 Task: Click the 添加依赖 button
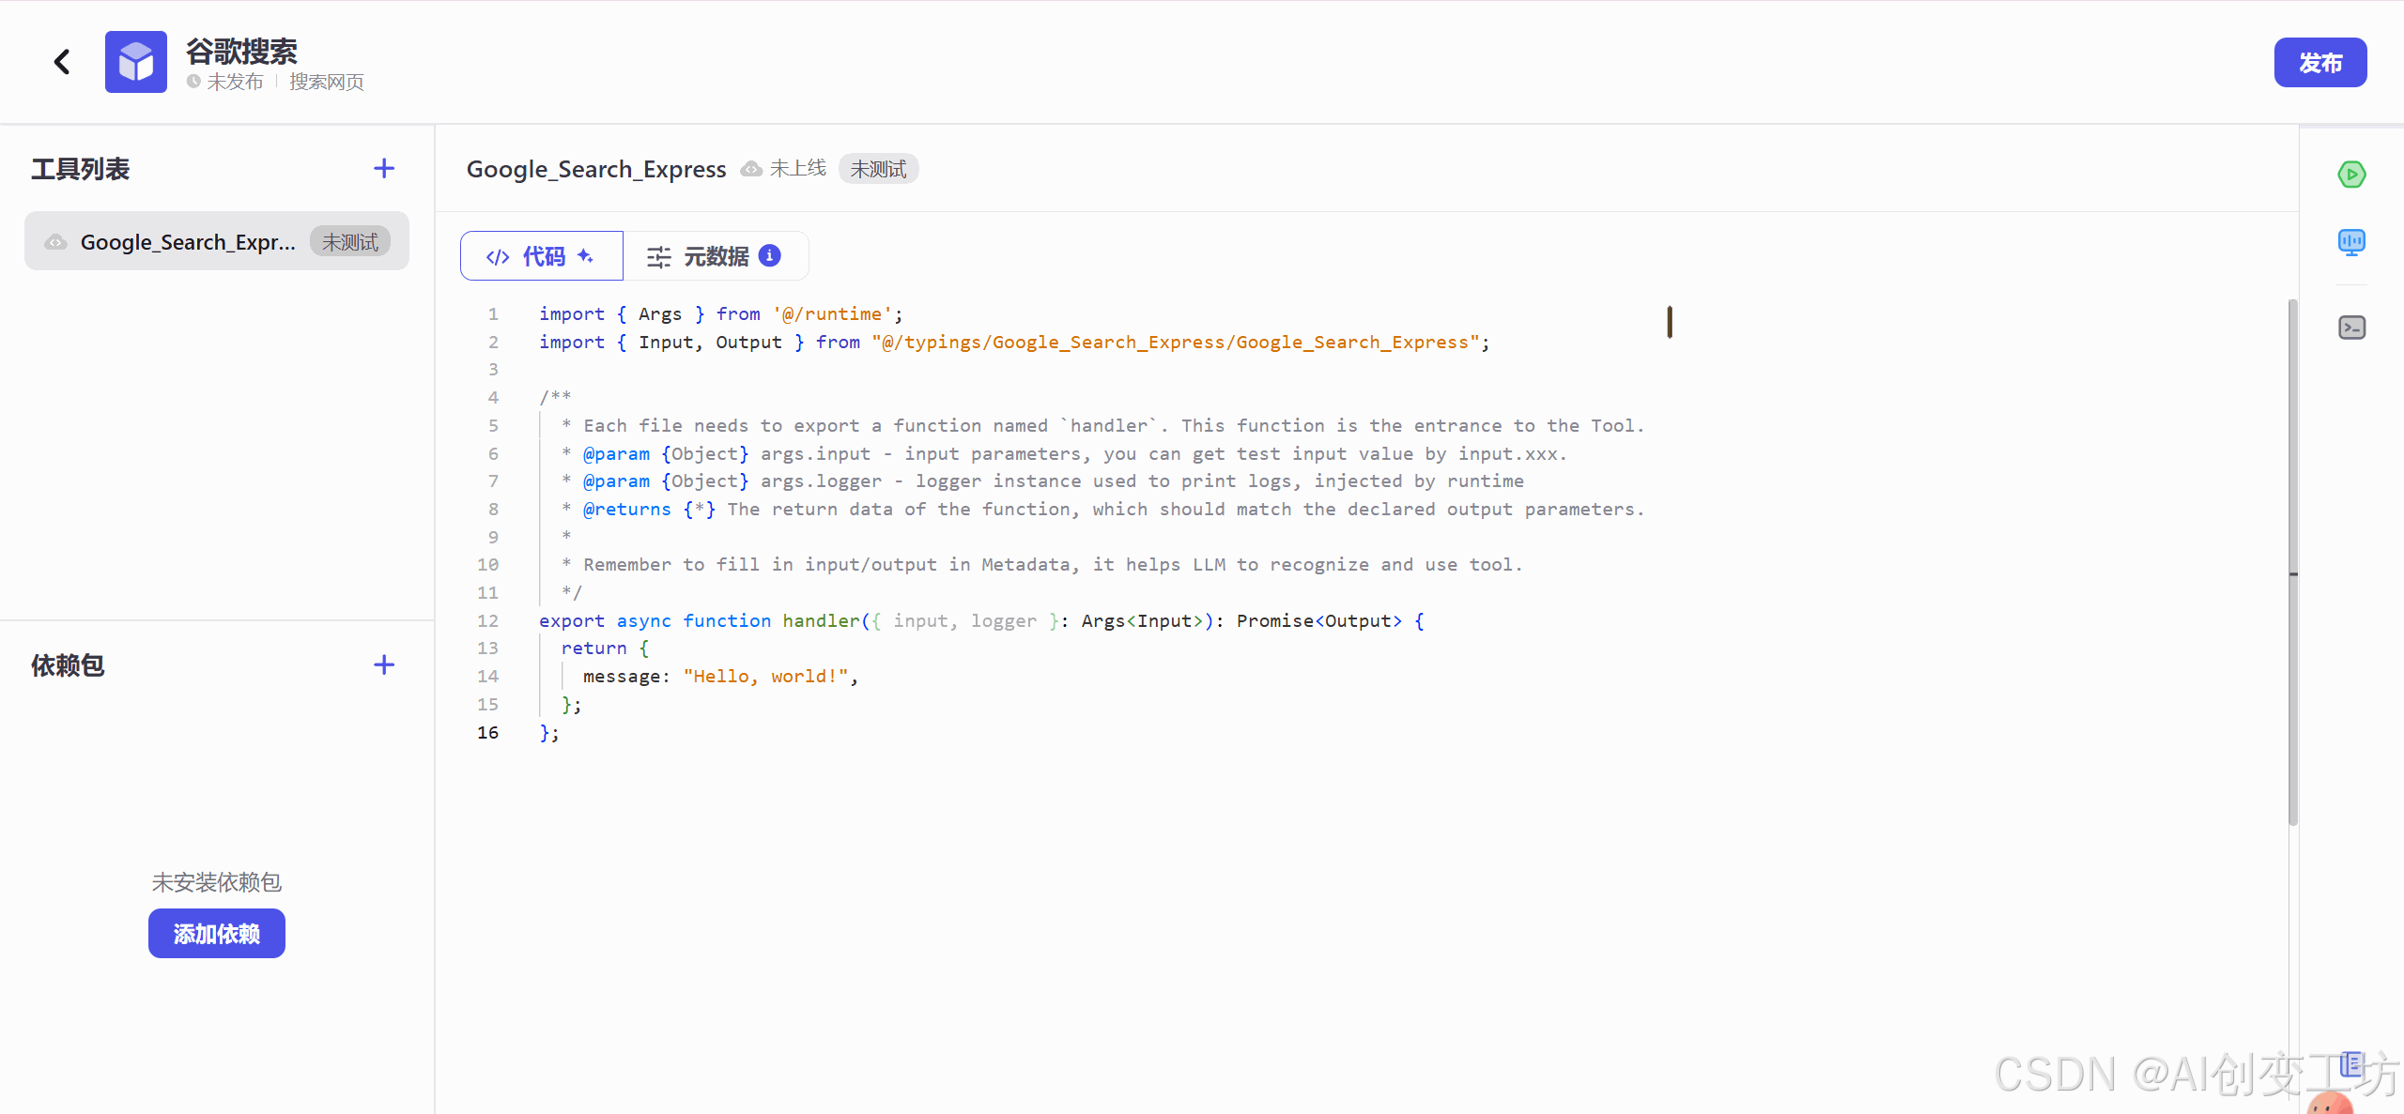tap(216, 934)
